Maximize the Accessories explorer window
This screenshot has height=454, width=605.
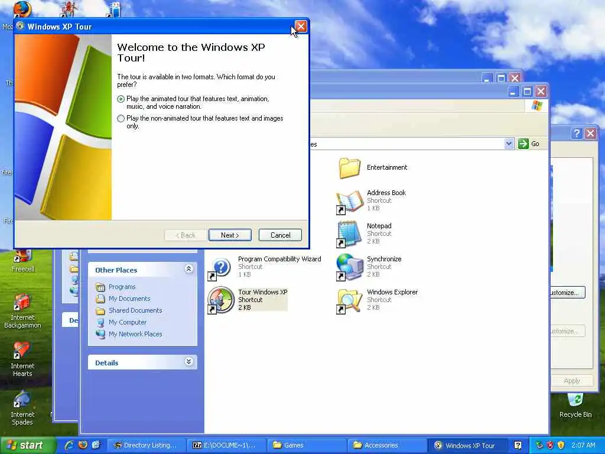click(x=527, y=92)
